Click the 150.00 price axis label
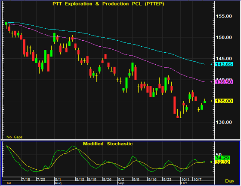The width and height of the screenshot is (241, 186). (224, 37)
